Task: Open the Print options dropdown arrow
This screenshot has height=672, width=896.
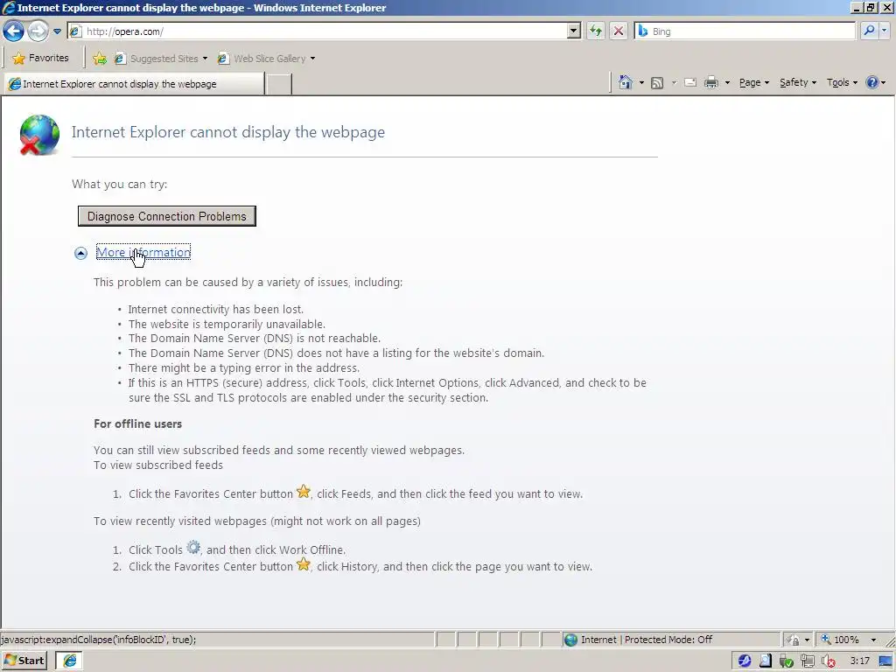Action: click(727, 83)
